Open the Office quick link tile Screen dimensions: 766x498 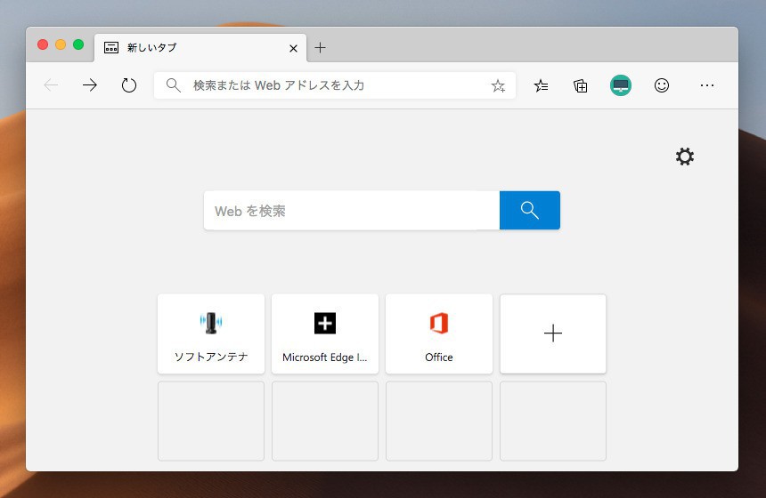(439, 333)
